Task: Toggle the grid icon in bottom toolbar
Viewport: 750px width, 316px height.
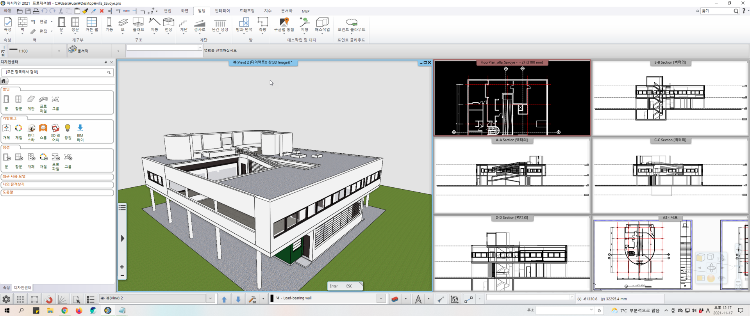Action: (x=20, y=299)
